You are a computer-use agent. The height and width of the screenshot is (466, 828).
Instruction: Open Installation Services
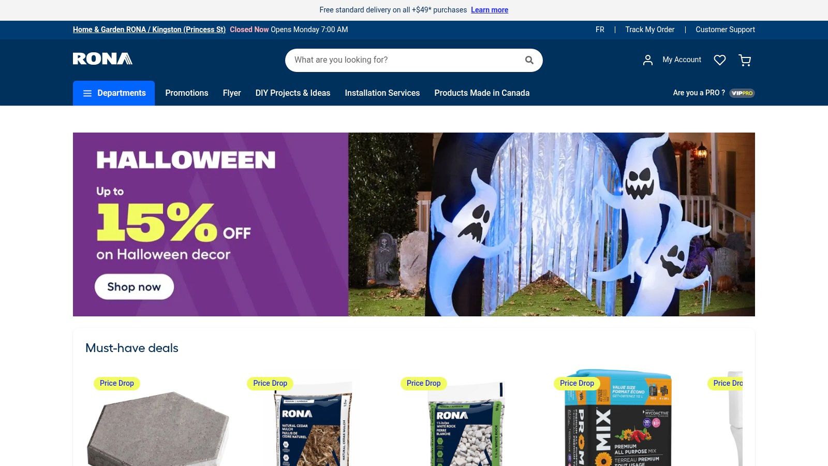tap(382, 93)
